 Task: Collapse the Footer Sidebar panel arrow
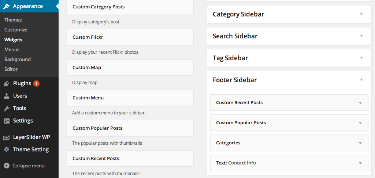pos(361,80)
